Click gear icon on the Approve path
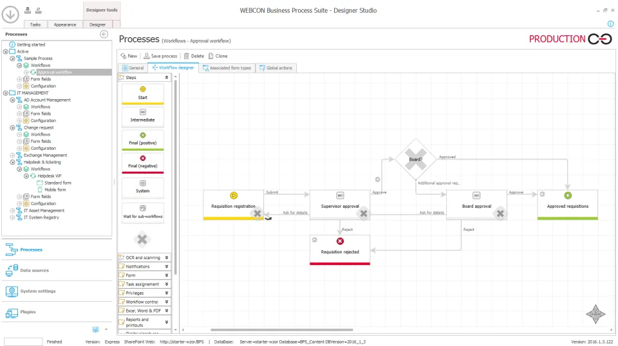The width and height of the screenshot is (618, 346). [378, 179]
